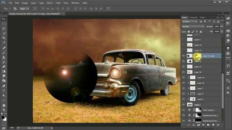Select the Rectangular Marquee tool
This screenshot has width=232, height=130.
pyautogui.click(x=4, y=24)
